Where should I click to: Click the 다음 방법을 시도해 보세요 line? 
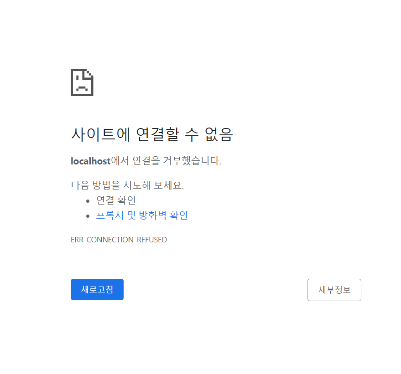pos(127,185)
